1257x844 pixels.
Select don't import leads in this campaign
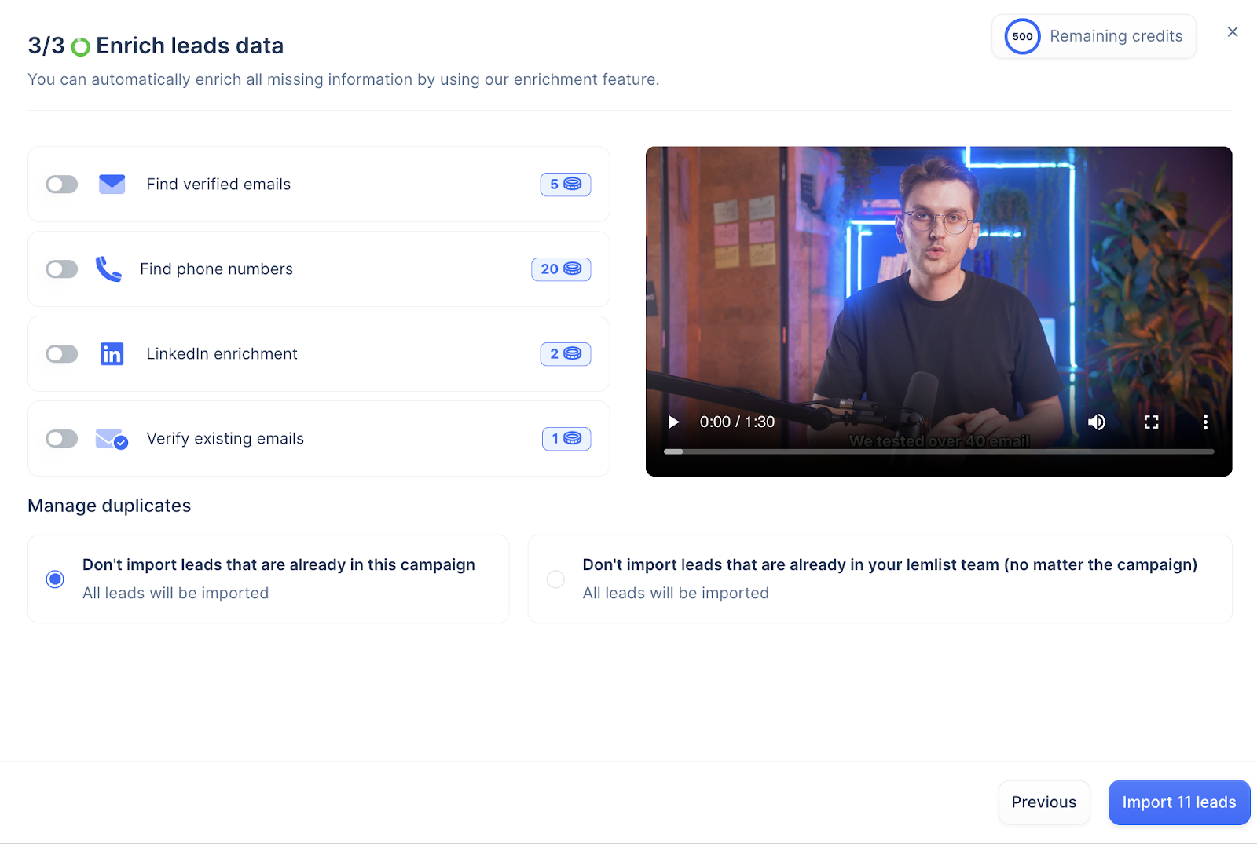click(x=55, y=579)
